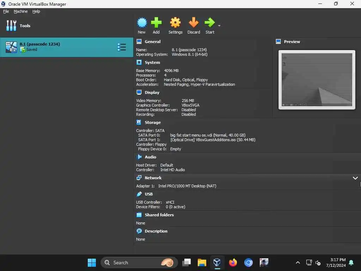Screen dimensions: 361x271
Task: Click the Shared folders section icon
Action: (x=139, y=215)
